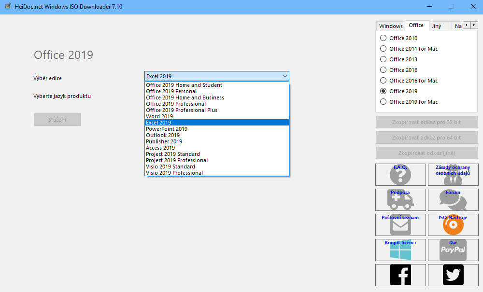Pick PowerPoint 2019 from edition list
The width and height of the screenshot is (483, 292).
tap(217, 129)
